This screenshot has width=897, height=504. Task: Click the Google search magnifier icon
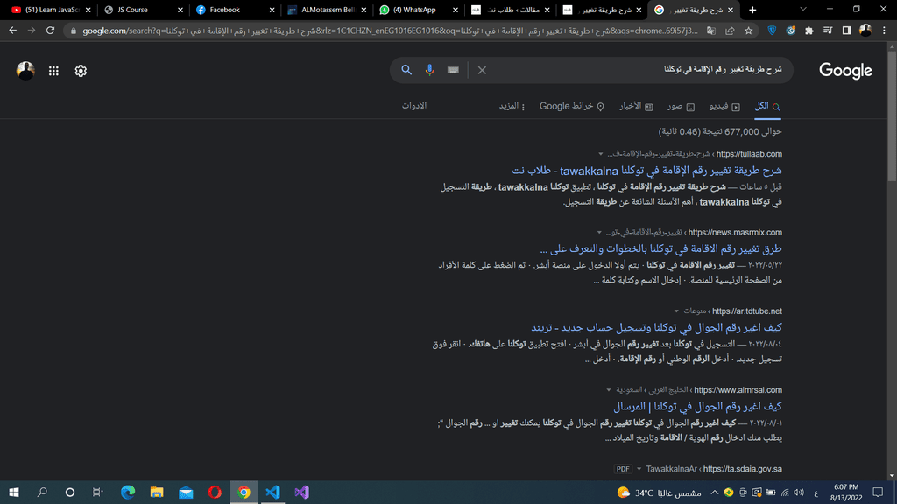pyautogui.click(x=406, y=70)
